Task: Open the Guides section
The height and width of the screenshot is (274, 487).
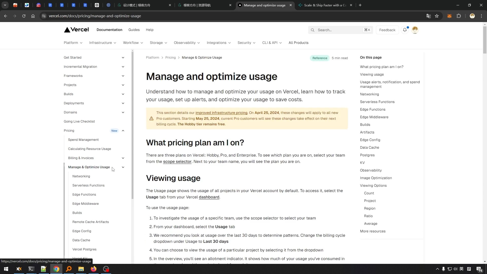Action: click(x=134, y=30)
